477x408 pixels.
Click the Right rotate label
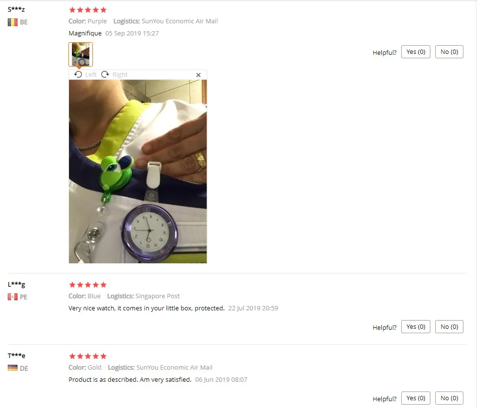pyautogui.click(x=120, y=74)
